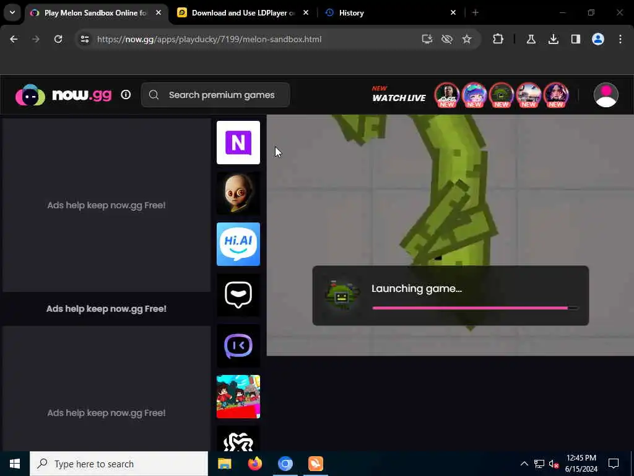Open the white smiling chat bubble app

pos(238,295)
